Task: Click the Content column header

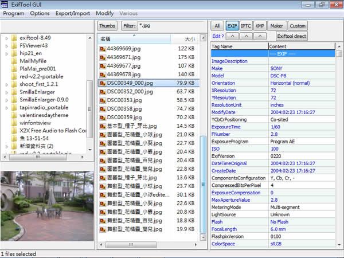Action: pyautogui.click(x=302, y=46)
